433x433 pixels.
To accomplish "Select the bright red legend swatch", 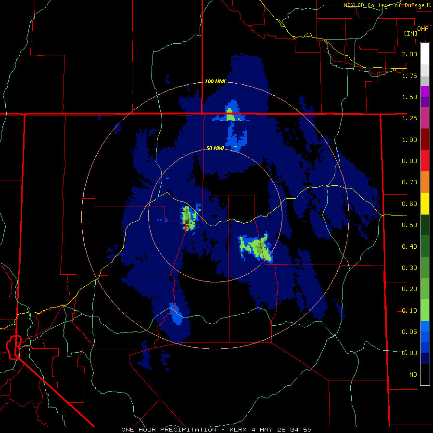I will point(425,161).
